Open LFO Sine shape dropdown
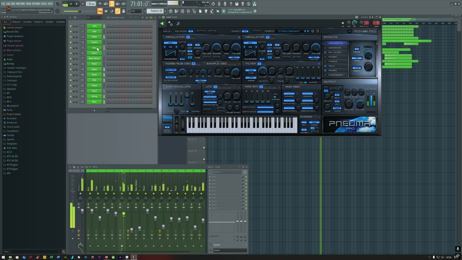The width and height of the screenshot is (462, 260). point(210,91)
